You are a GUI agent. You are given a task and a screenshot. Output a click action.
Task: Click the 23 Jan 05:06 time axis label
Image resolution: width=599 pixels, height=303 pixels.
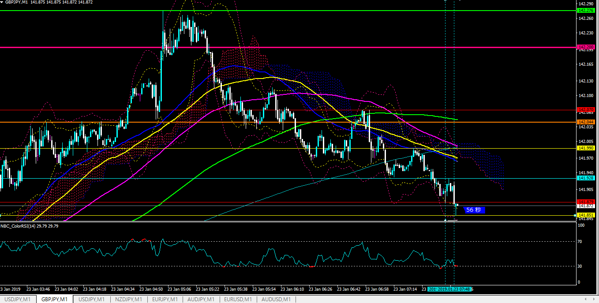coord(180,289)
